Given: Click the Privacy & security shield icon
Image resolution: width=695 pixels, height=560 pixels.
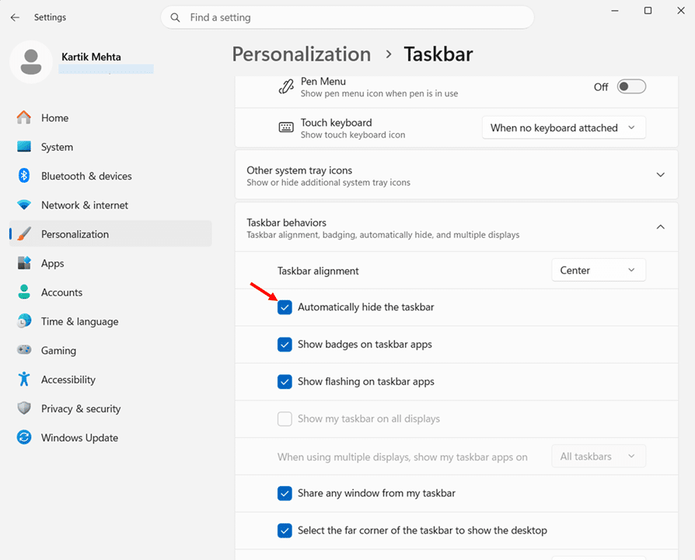Looking at the screenshot, I should click(x=24, y=408).
